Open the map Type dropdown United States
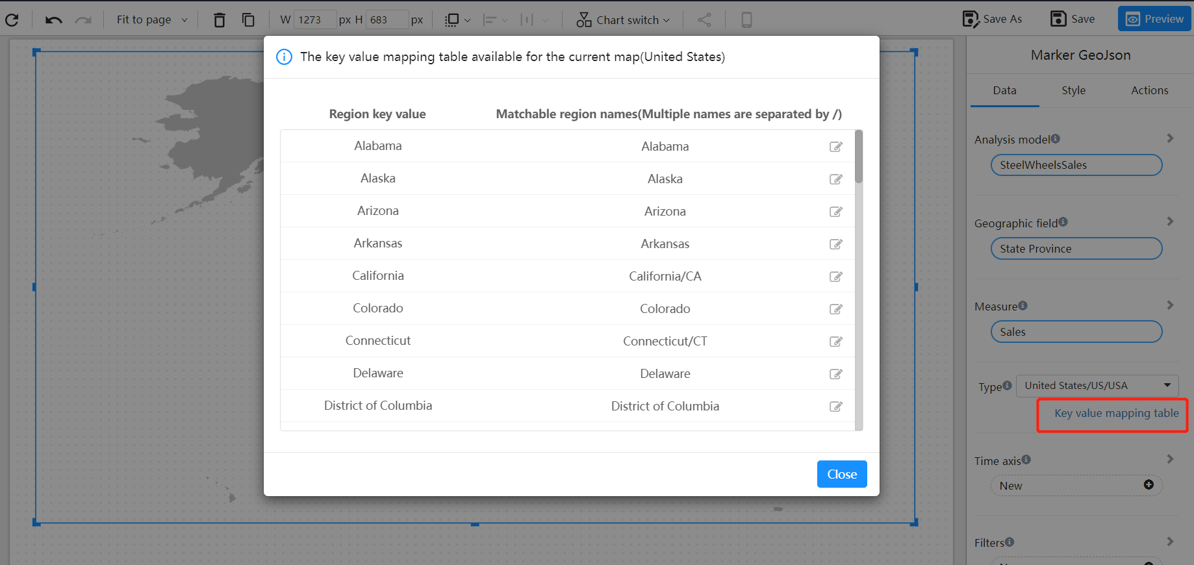The height and width of the screenshot is (565, 1194). point(1097,386)
